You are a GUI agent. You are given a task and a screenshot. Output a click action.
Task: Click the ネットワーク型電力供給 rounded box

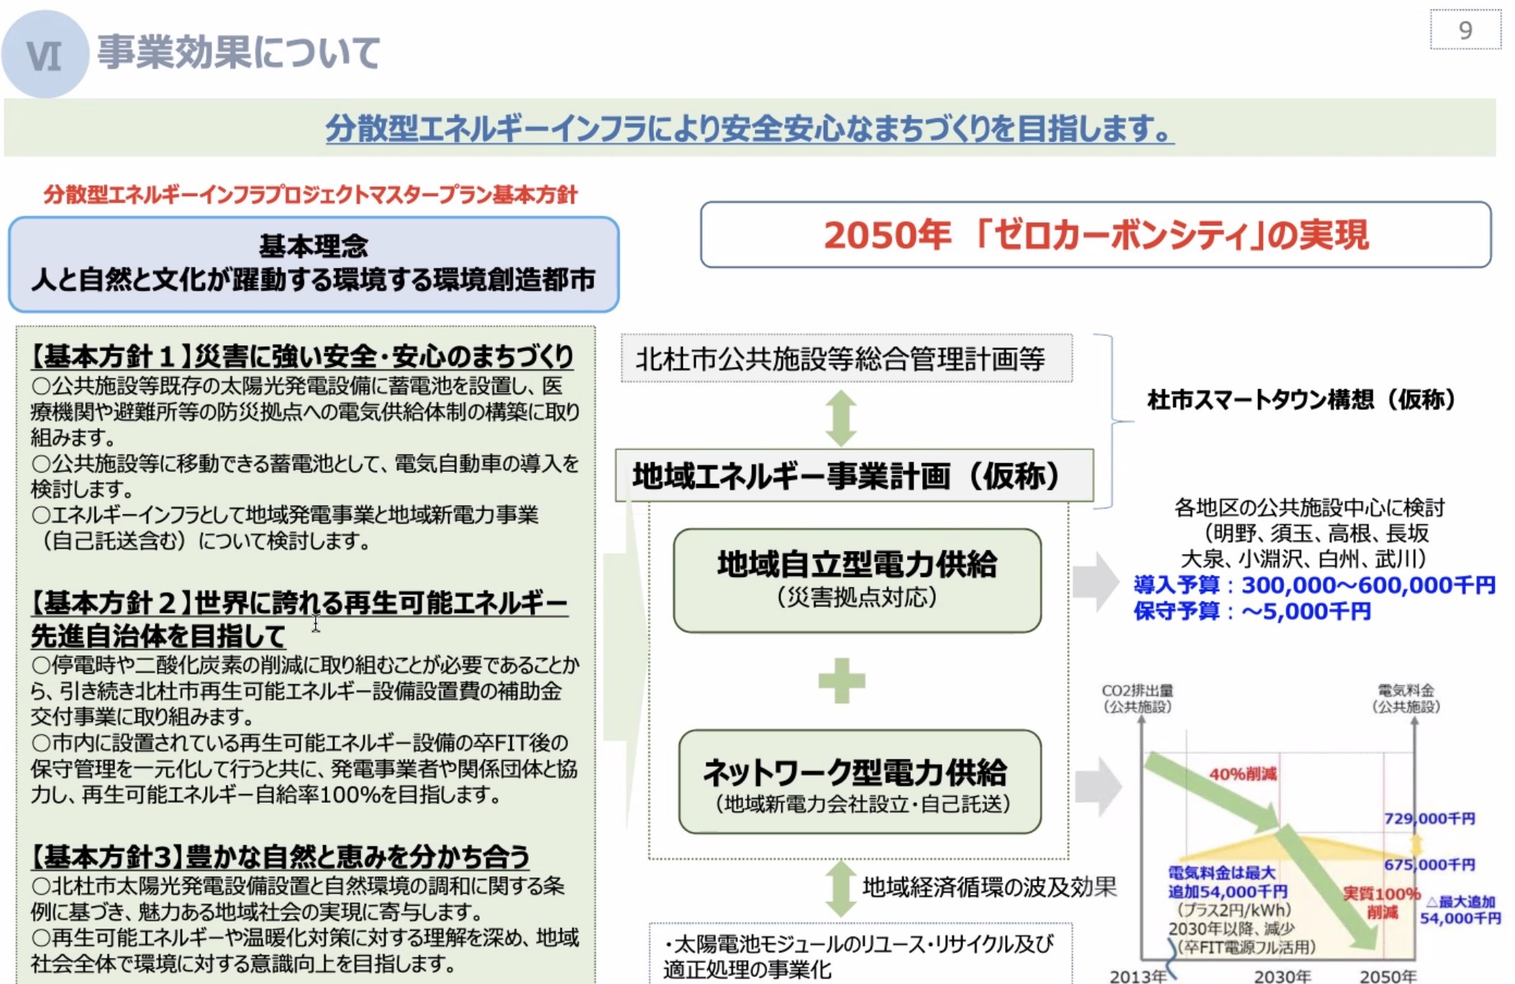[860, 783]
